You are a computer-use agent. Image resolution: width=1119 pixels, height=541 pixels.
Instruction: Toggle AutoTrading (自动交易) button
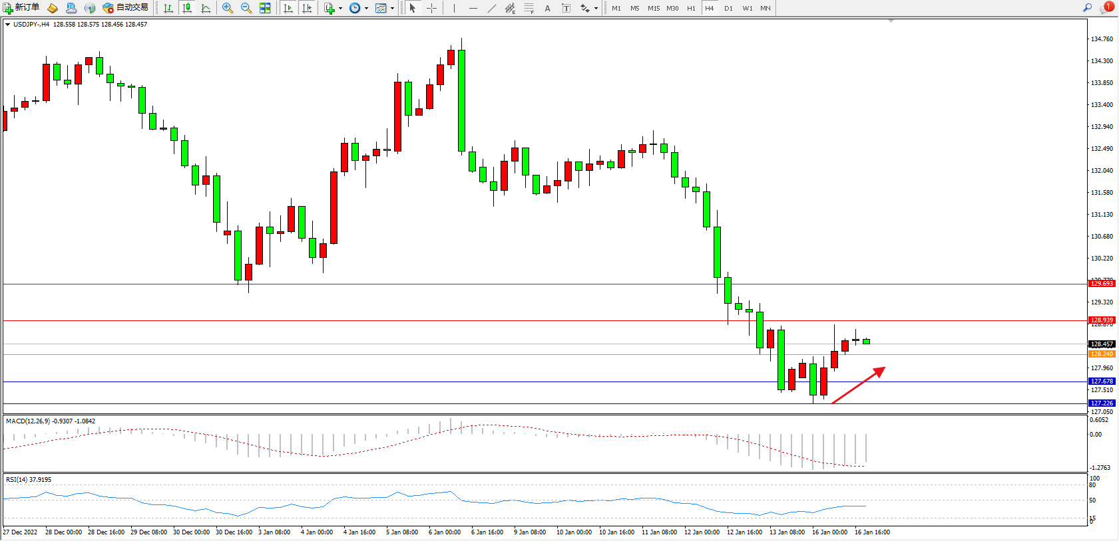125,8
